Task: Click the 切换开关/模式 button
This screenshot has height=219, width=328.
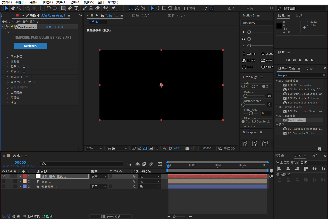Action: click(x=111, y=216)
